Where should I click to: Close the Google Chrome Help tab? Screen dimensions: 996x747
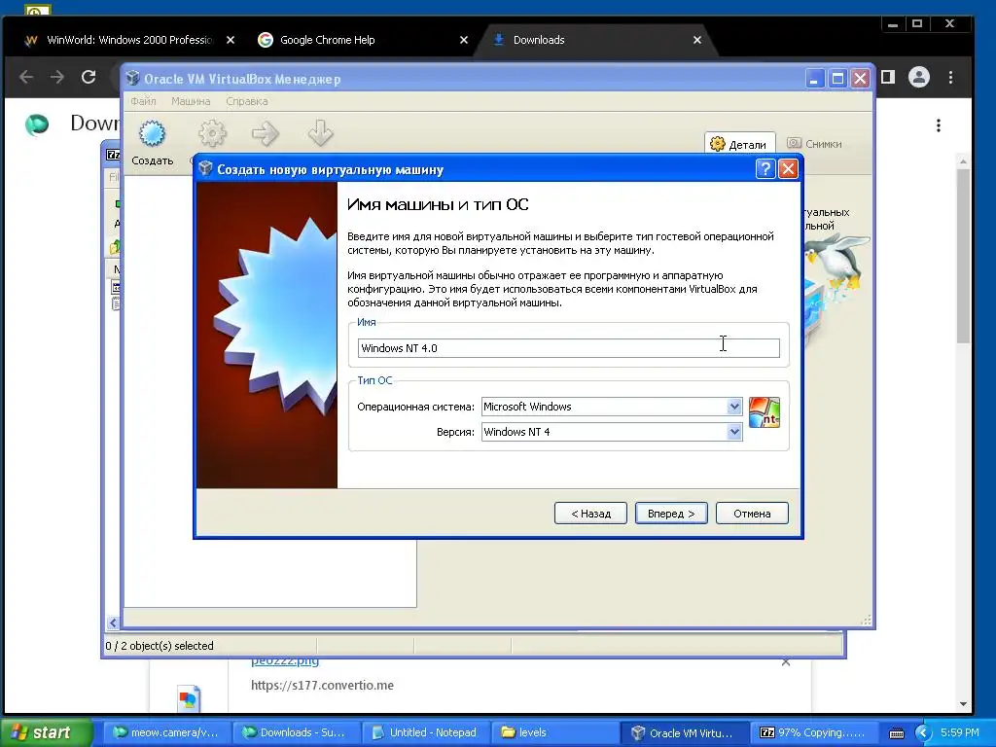click(464, 40)
